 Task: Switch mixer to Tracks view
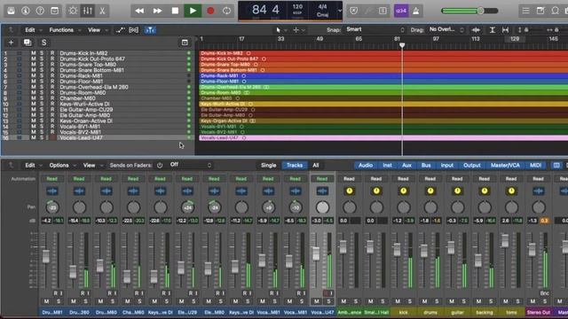pyautogui.click(x=295, y=166)
